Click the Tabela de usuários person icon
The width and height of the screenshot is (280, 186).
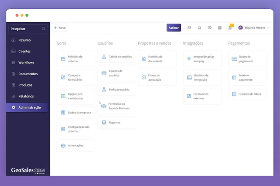click(x=104, y=57)
